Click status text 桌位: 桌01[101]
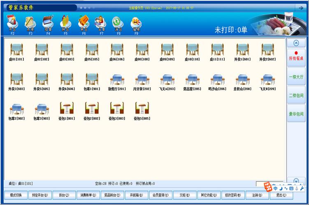Image resolution: width=309 pixels, height=205 pixels. coord(21,184)
